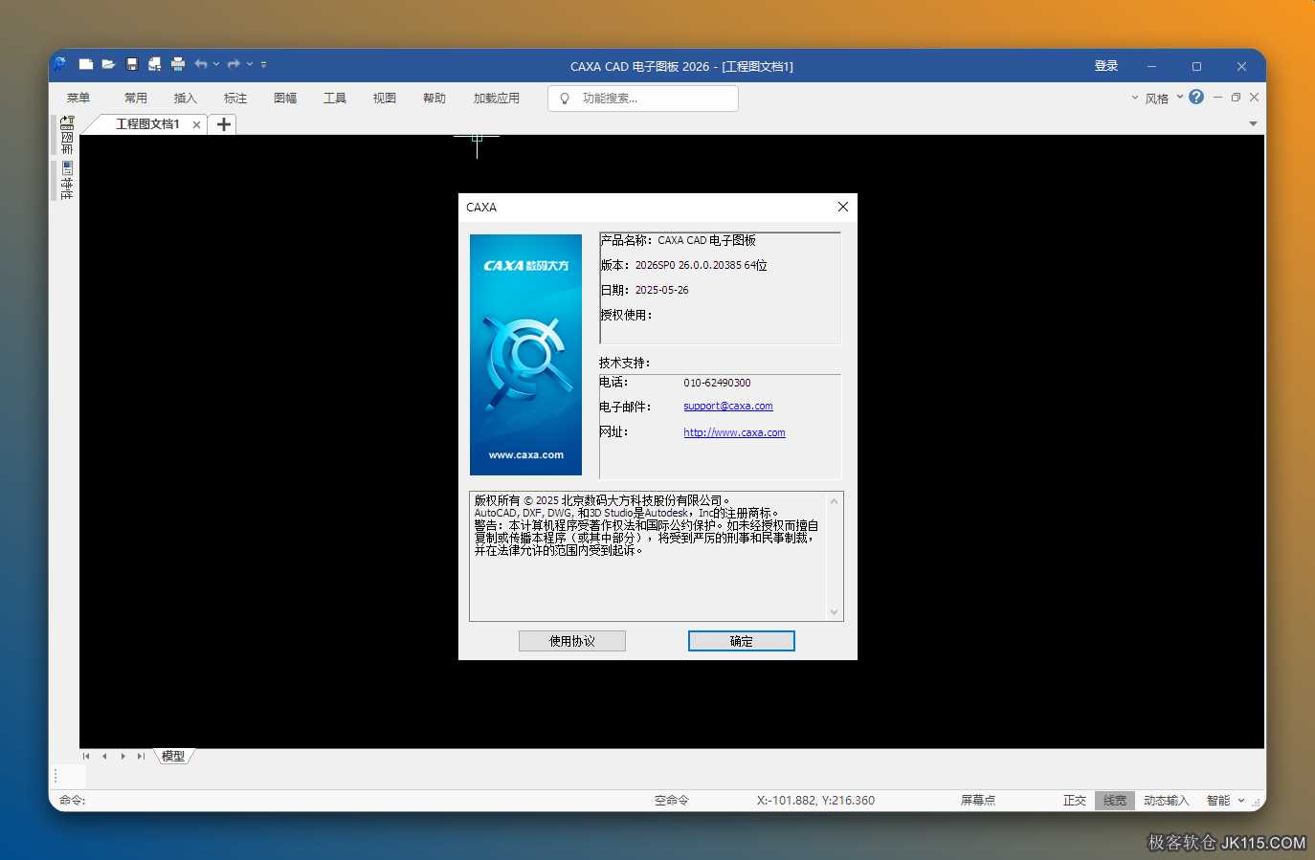Print the drawing using the printer icon
1315x860 pixels.
[178, 64]
